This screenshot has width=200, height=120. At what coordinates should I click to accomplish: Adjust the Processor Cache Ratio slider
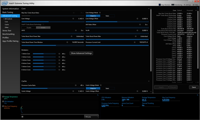[x=53, y=88]
